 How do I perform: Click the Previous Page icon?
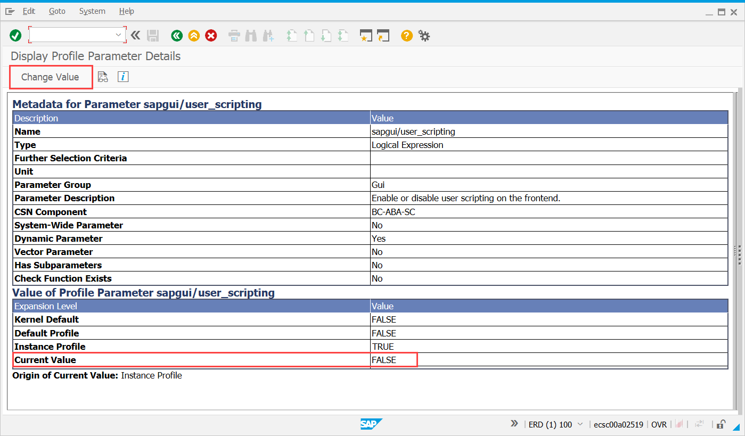309,36
